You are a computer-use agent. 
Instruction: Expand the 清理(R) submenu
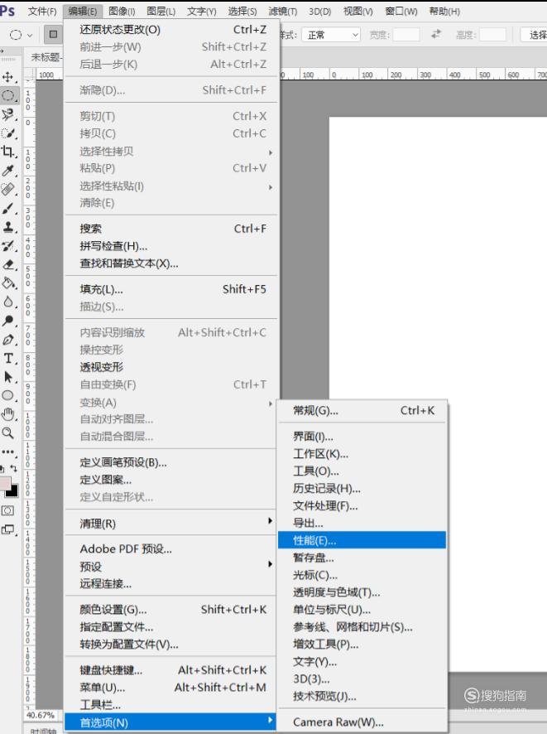click(170, 523)
